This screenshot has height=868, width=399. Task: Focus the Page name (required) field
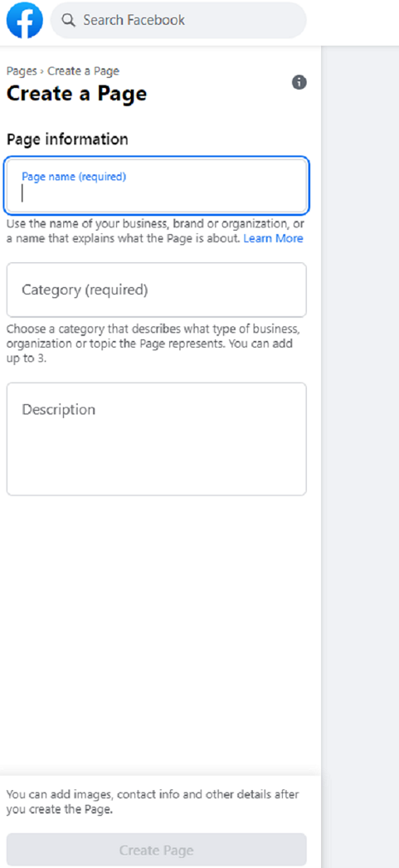tap(157, 186)
